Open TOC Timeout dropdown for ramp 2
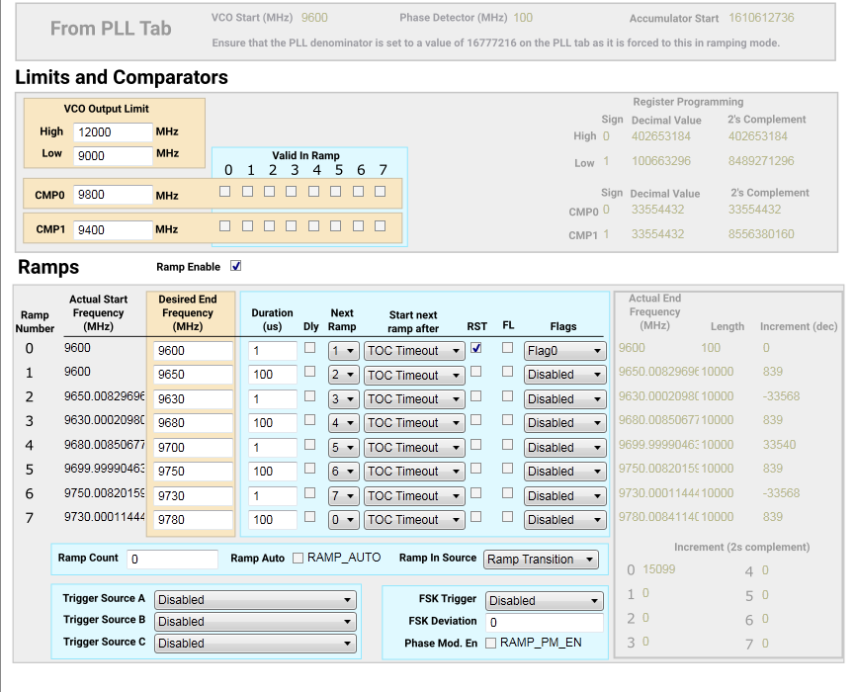This screenshot has height=692, width=855. tap(414, 399)
